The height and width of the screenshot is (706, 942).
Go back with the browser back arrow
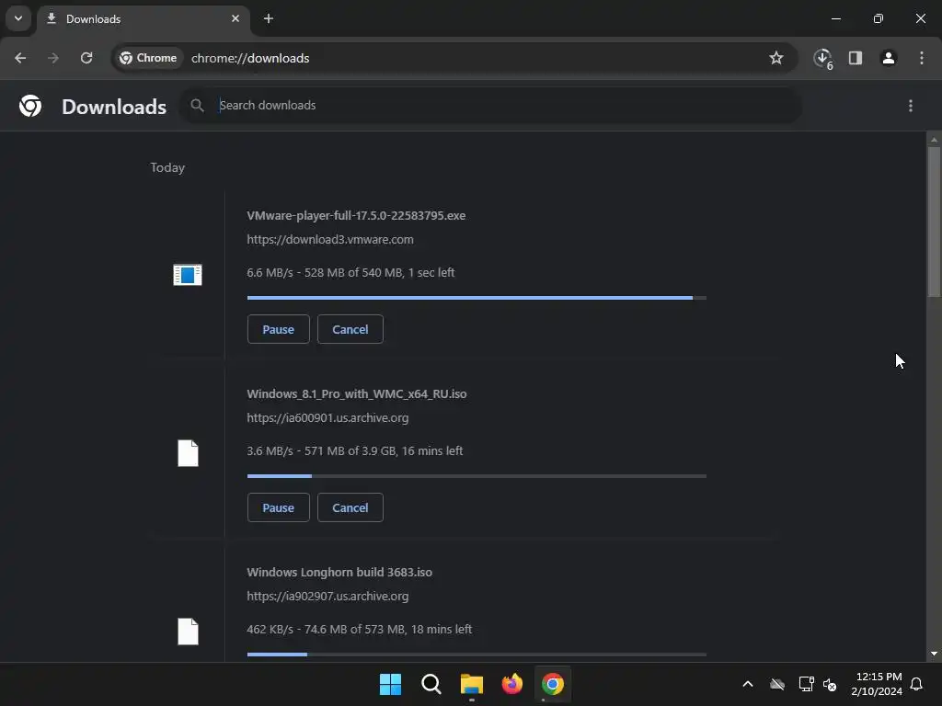[20, 58]
